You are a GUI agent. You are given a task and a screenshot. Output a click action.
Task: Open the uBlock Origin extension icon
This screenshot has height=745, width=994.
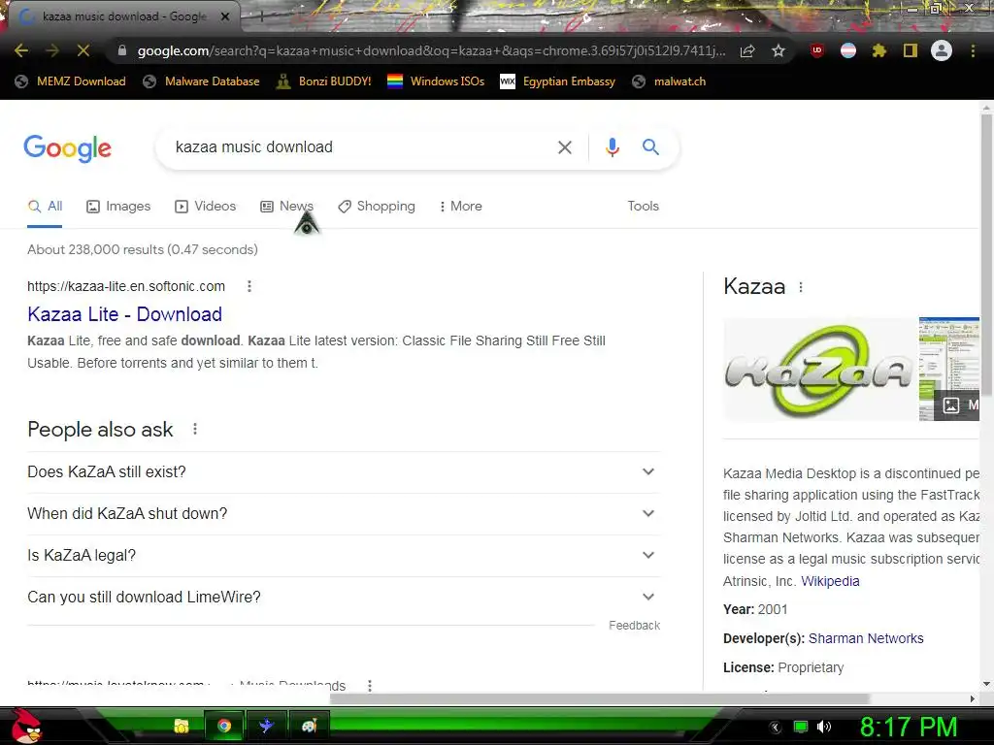pos(817,50)
